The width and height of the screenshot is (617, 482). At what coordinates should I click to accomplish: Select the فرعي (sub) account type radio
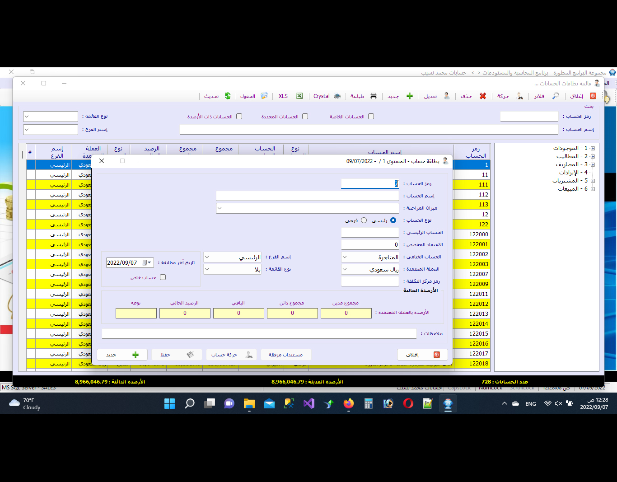point(364,220)
